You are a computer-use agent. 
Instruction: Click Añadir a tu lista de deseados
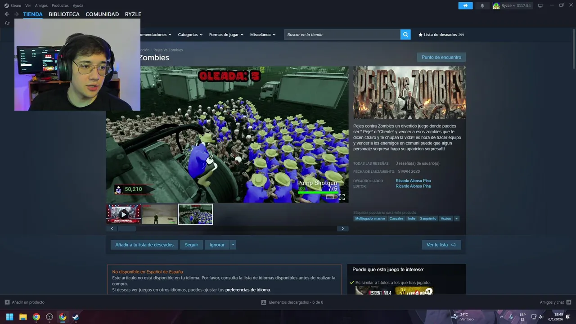[x=144, y=245]
